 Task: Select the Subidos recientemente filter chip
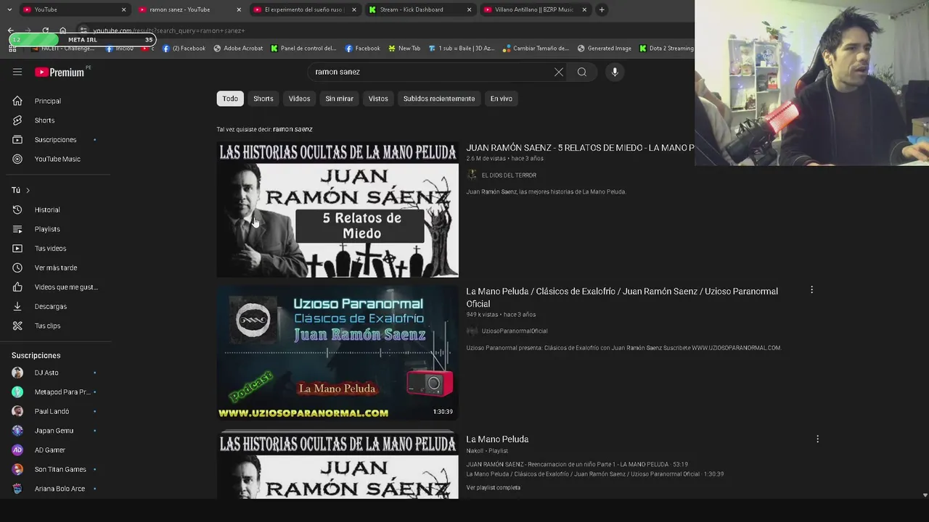coord(439,99)
